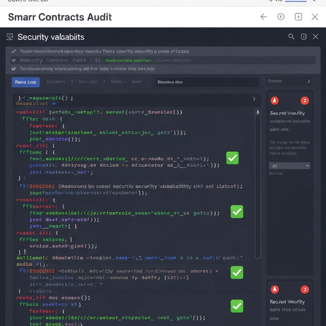The width and height of the screenshot is (326, 326).
Task: Toggle the third green checkbox in code panel
Action: 237,273
